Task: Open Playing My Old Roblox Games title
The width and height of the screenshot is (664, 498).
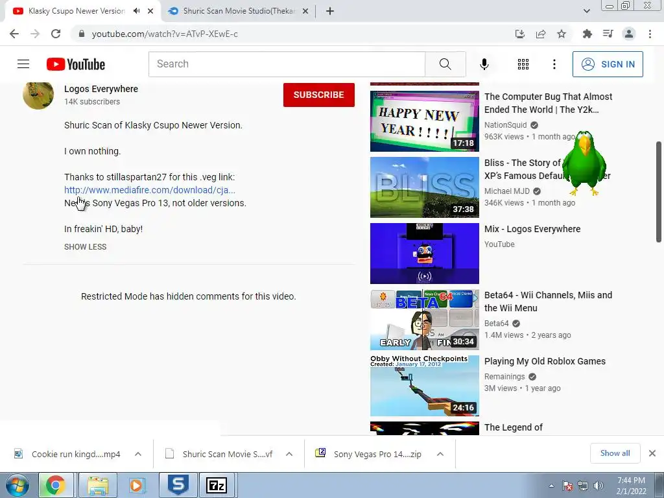Action: pos(545,361)
